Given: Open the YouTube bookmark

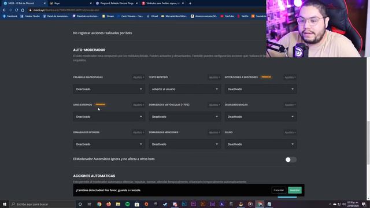Looking at the screenshot, I should tap(227, 16).
